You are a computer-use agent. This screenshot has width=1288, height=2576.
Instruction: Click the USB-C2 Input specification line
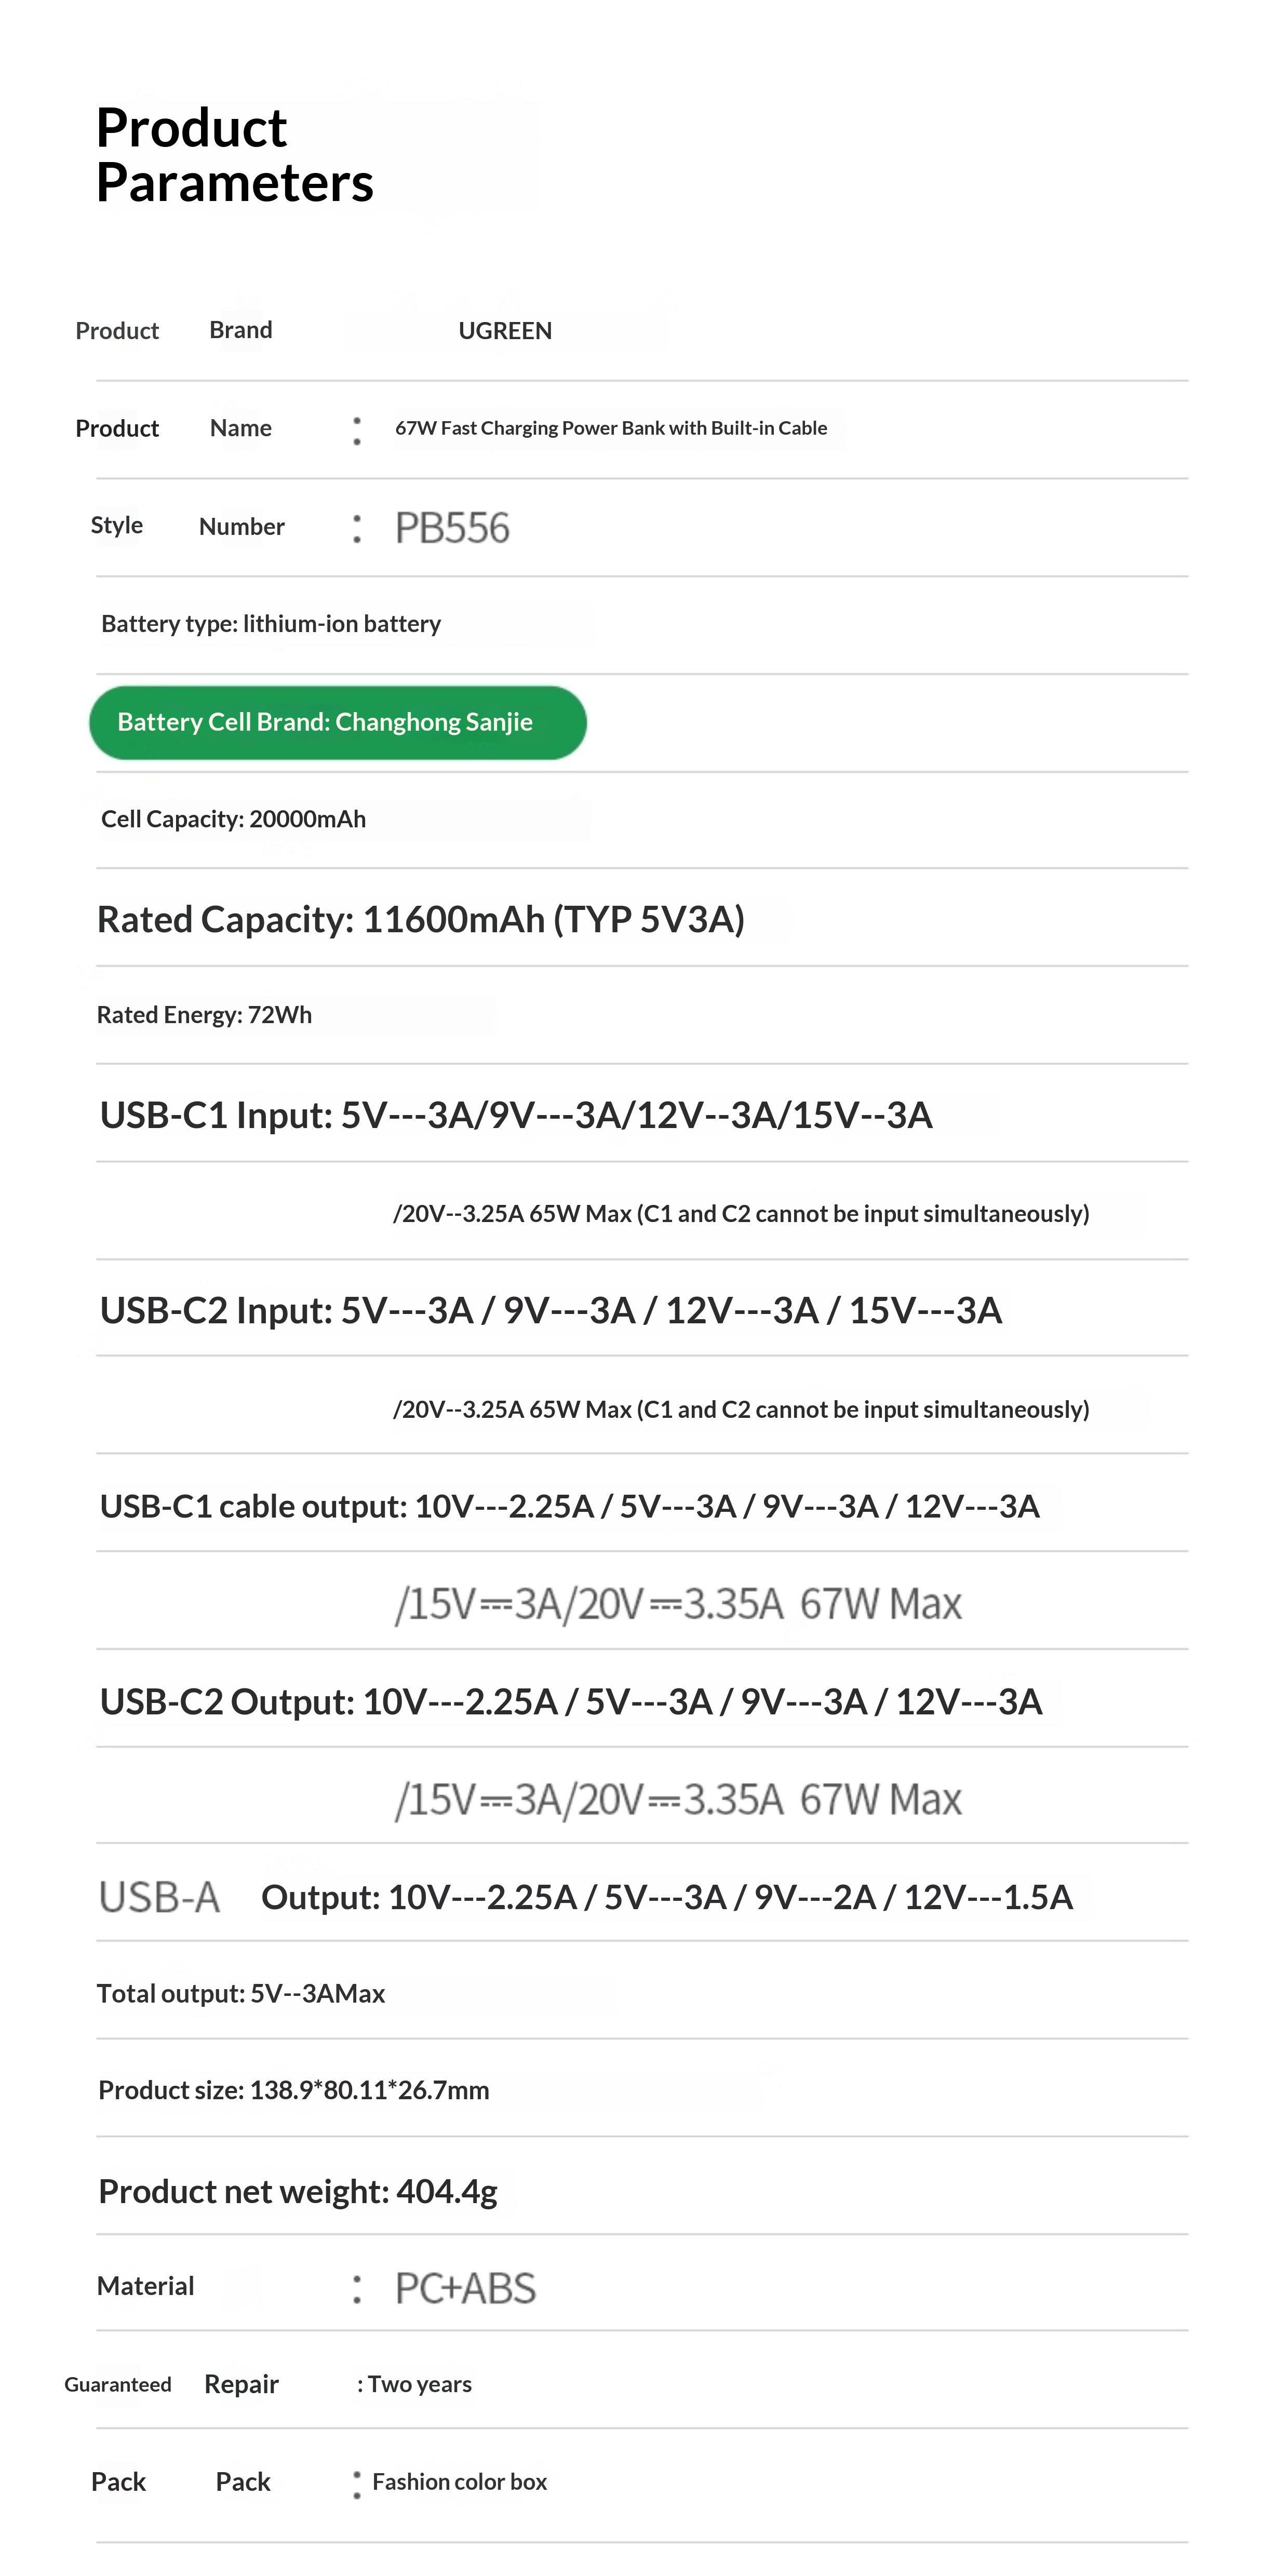[x=550, y=1310]
